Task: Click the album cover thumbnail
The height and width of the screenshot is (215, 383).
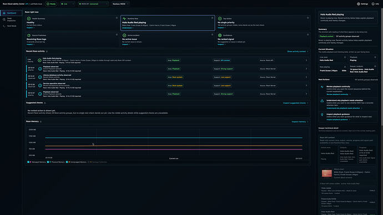Action: coord(326,173)
